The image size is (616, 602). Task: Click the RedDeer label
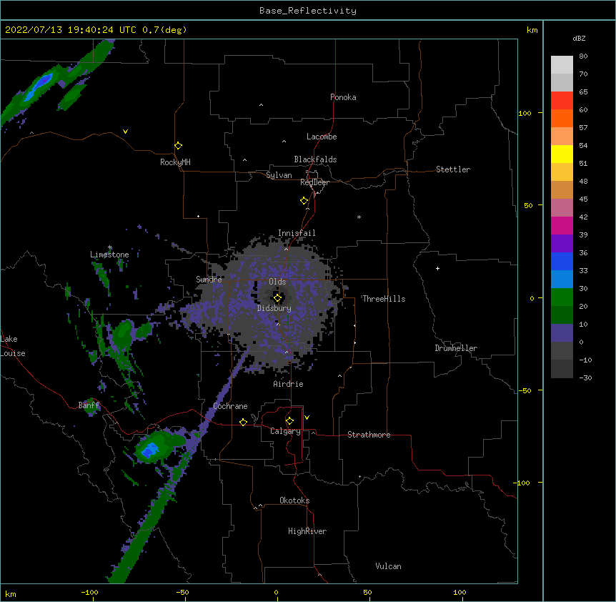314,182
